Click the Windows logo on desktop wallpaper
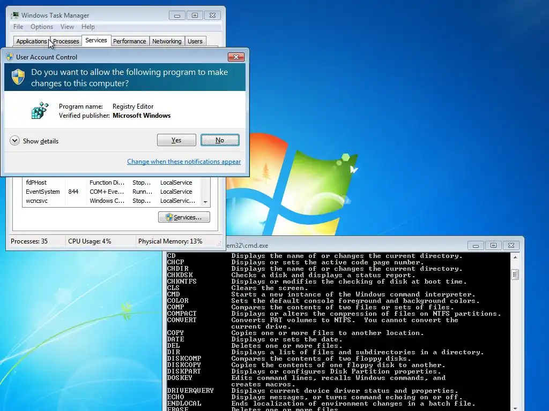The height and width of the screenshot is (411, 549). pos(292,184)
